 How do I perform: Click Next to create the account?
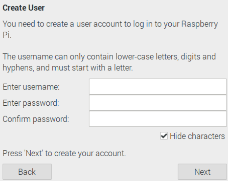(202, 172)
